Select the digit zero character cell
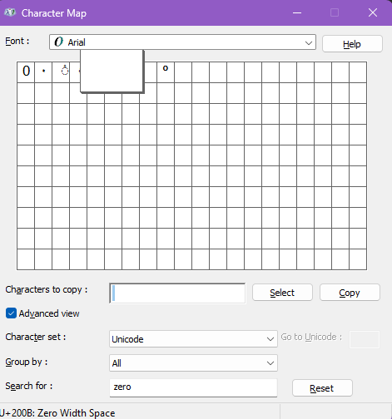 tap(26, 72)
